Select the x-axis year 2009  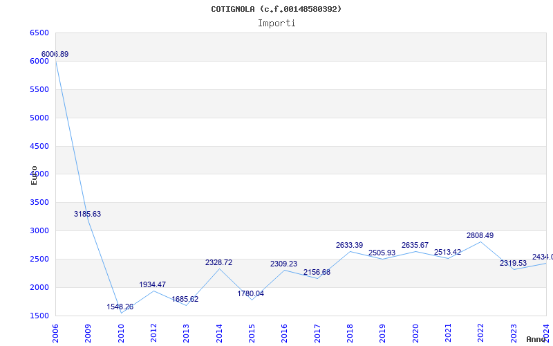(88, 334)
